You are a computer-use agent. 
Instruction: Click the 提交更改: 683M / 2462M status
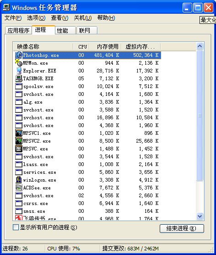[x=130, y=249]
